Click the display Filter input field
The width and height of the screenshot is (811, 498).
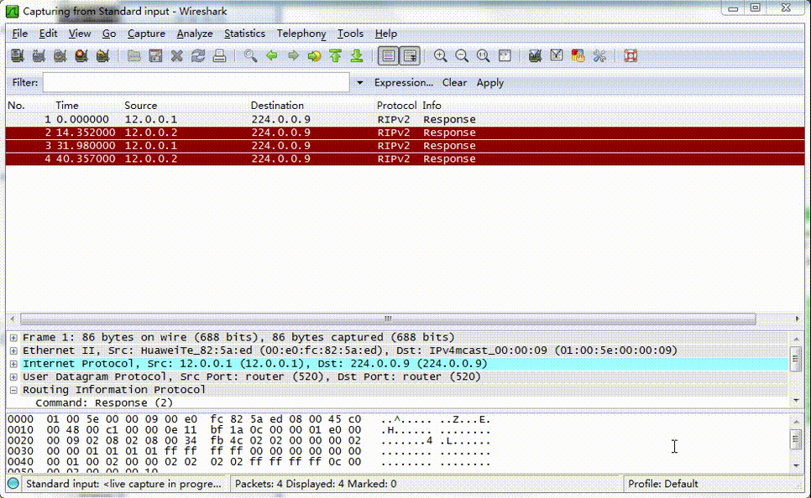196,83
